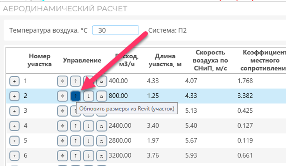Click the ≈ icon in row 4
The height and width of the screenshot is (166, 286).
point(102,126)
